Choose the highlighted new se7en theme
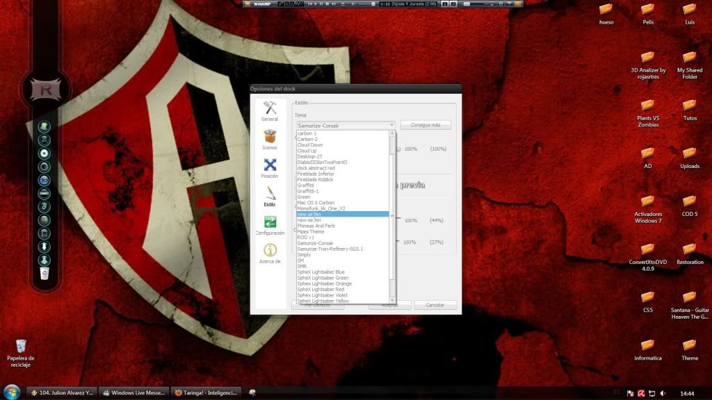This screenshot has height=400, width=712. (x=342, y=214)
